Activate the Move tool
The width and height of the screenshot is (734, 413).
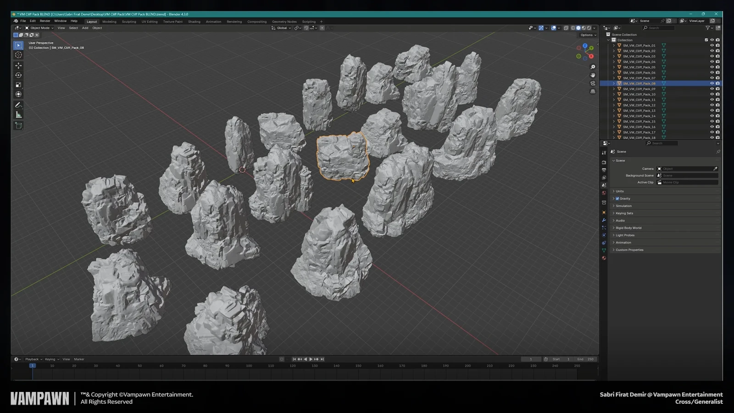[x=18, y=66]
